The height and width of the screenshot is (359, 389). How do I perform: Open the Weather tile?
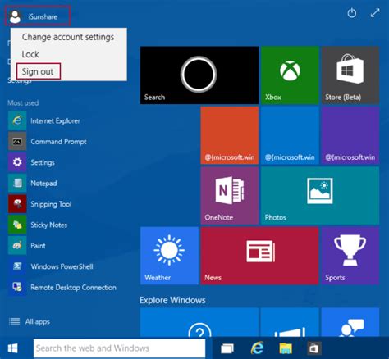tap(169, 256)
